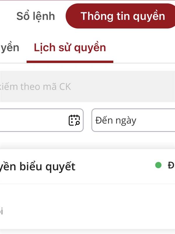Click the word quyền in Thông tin quyền
Image resolution: width=175 pixels, height=234 pixels.
pos(149,17)
